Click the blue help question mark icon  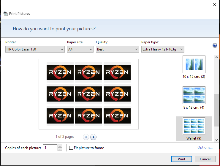click(x=215, y=45)
